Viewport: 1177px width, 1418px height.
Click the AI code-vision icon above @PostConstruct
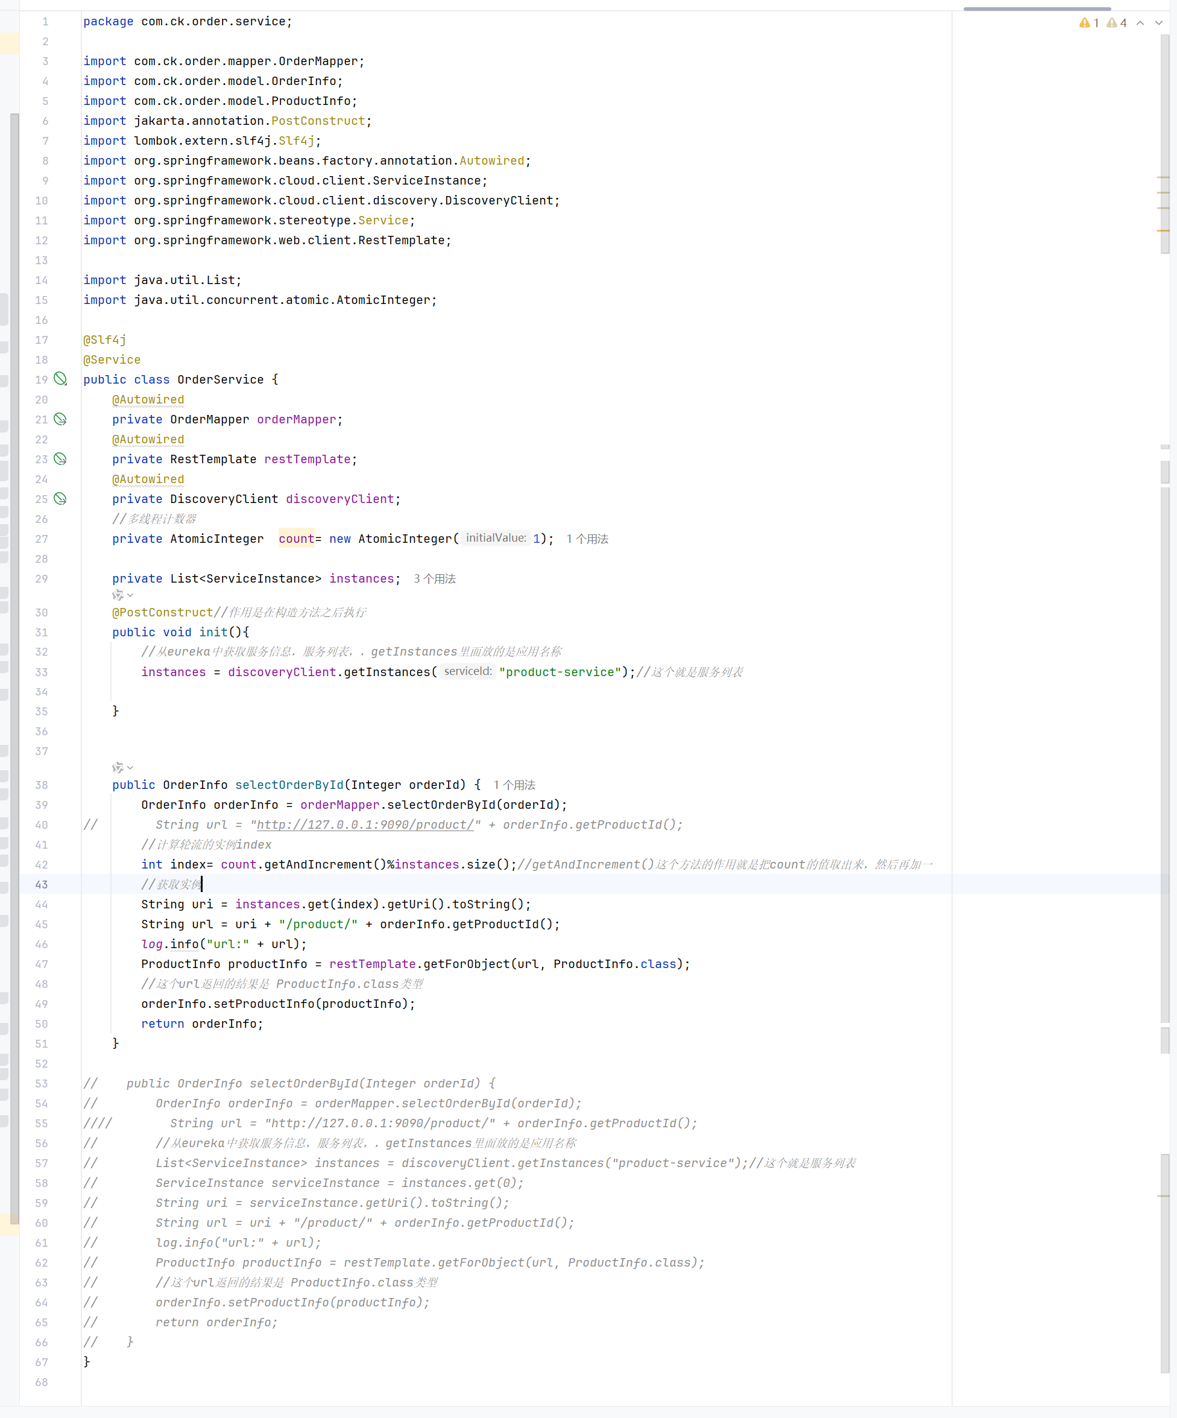point(118,595)
